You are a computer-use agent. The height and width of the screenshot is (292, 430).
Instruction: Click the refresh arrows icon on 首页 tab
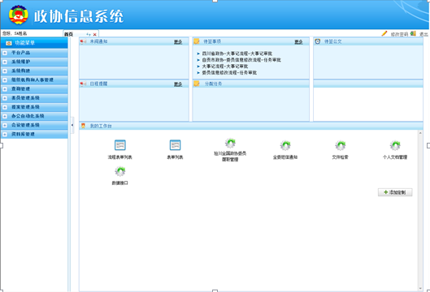click(89, 35)
